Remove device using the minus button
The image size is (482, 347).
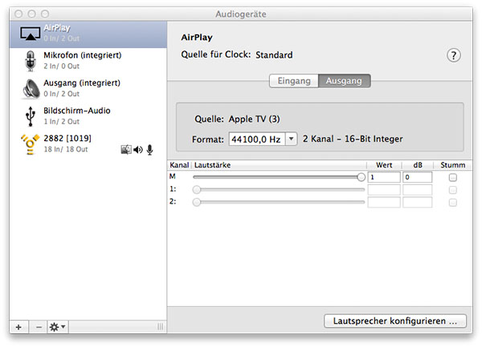37,326
